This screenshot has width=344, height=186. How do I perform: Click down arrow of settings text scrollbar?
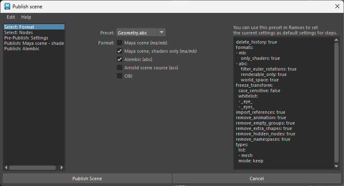click(337, 166)
